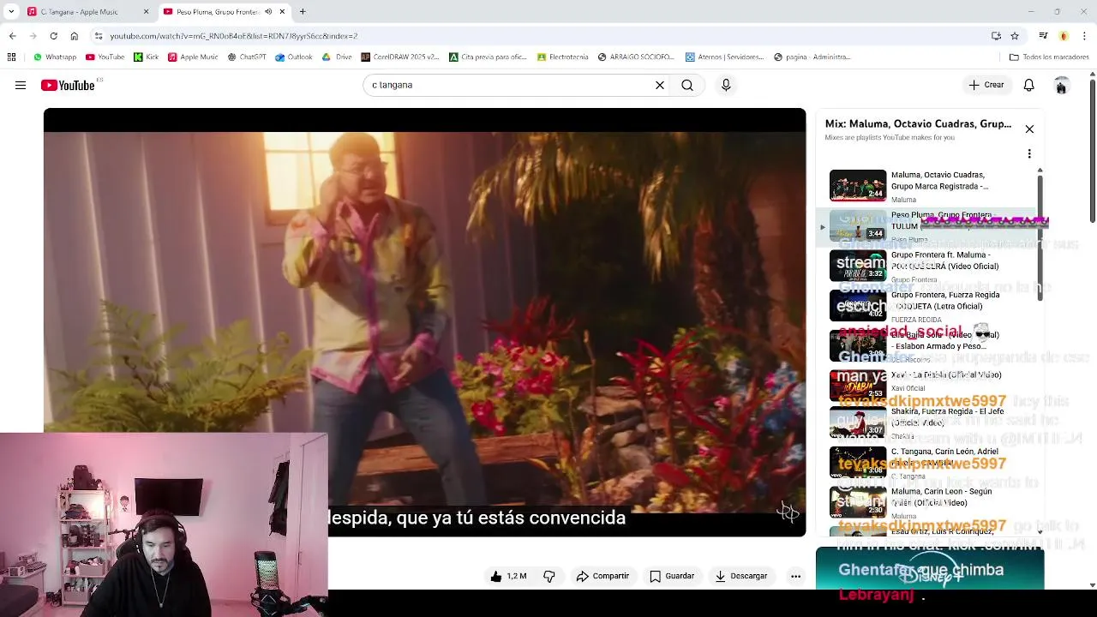Play C. Tangana, Carin León playlist item
1097x617 pixels.
point(927,463)
